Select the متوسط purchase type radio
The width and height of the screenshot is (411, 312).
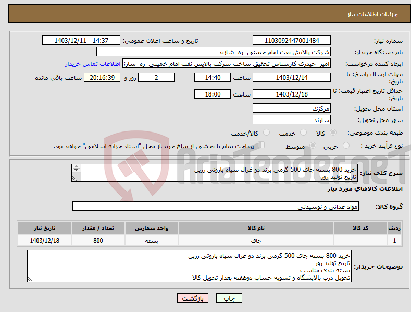(x=313, y=145)
